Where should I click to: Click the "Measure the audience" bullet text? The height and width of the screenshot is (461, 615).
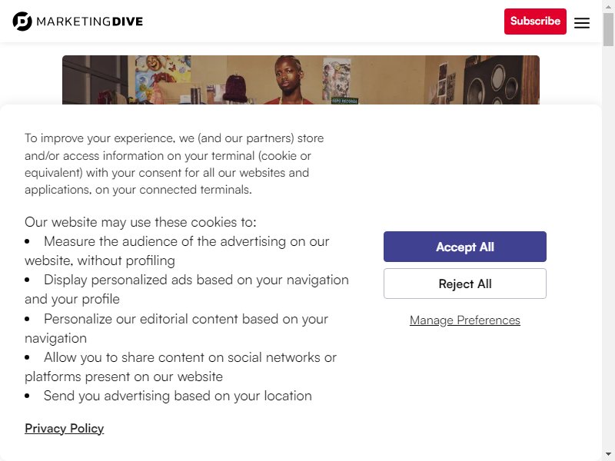(x=177, y=251)
